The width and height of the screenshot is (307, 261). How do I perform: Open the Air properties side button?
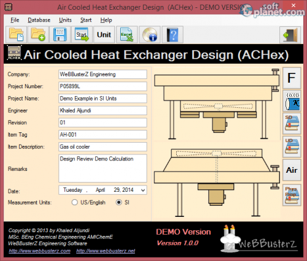pyautogui.click(x=292, y=170)
